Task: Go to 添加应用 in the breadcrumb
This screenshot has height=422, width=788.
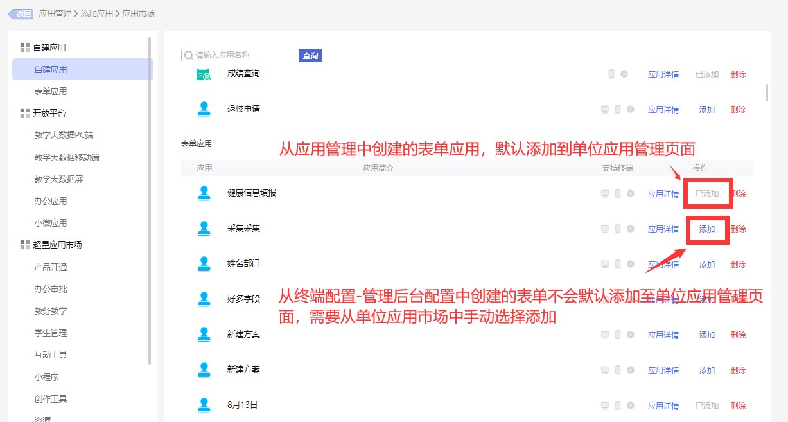Action: pyautogui.click(x=97, y=13)
